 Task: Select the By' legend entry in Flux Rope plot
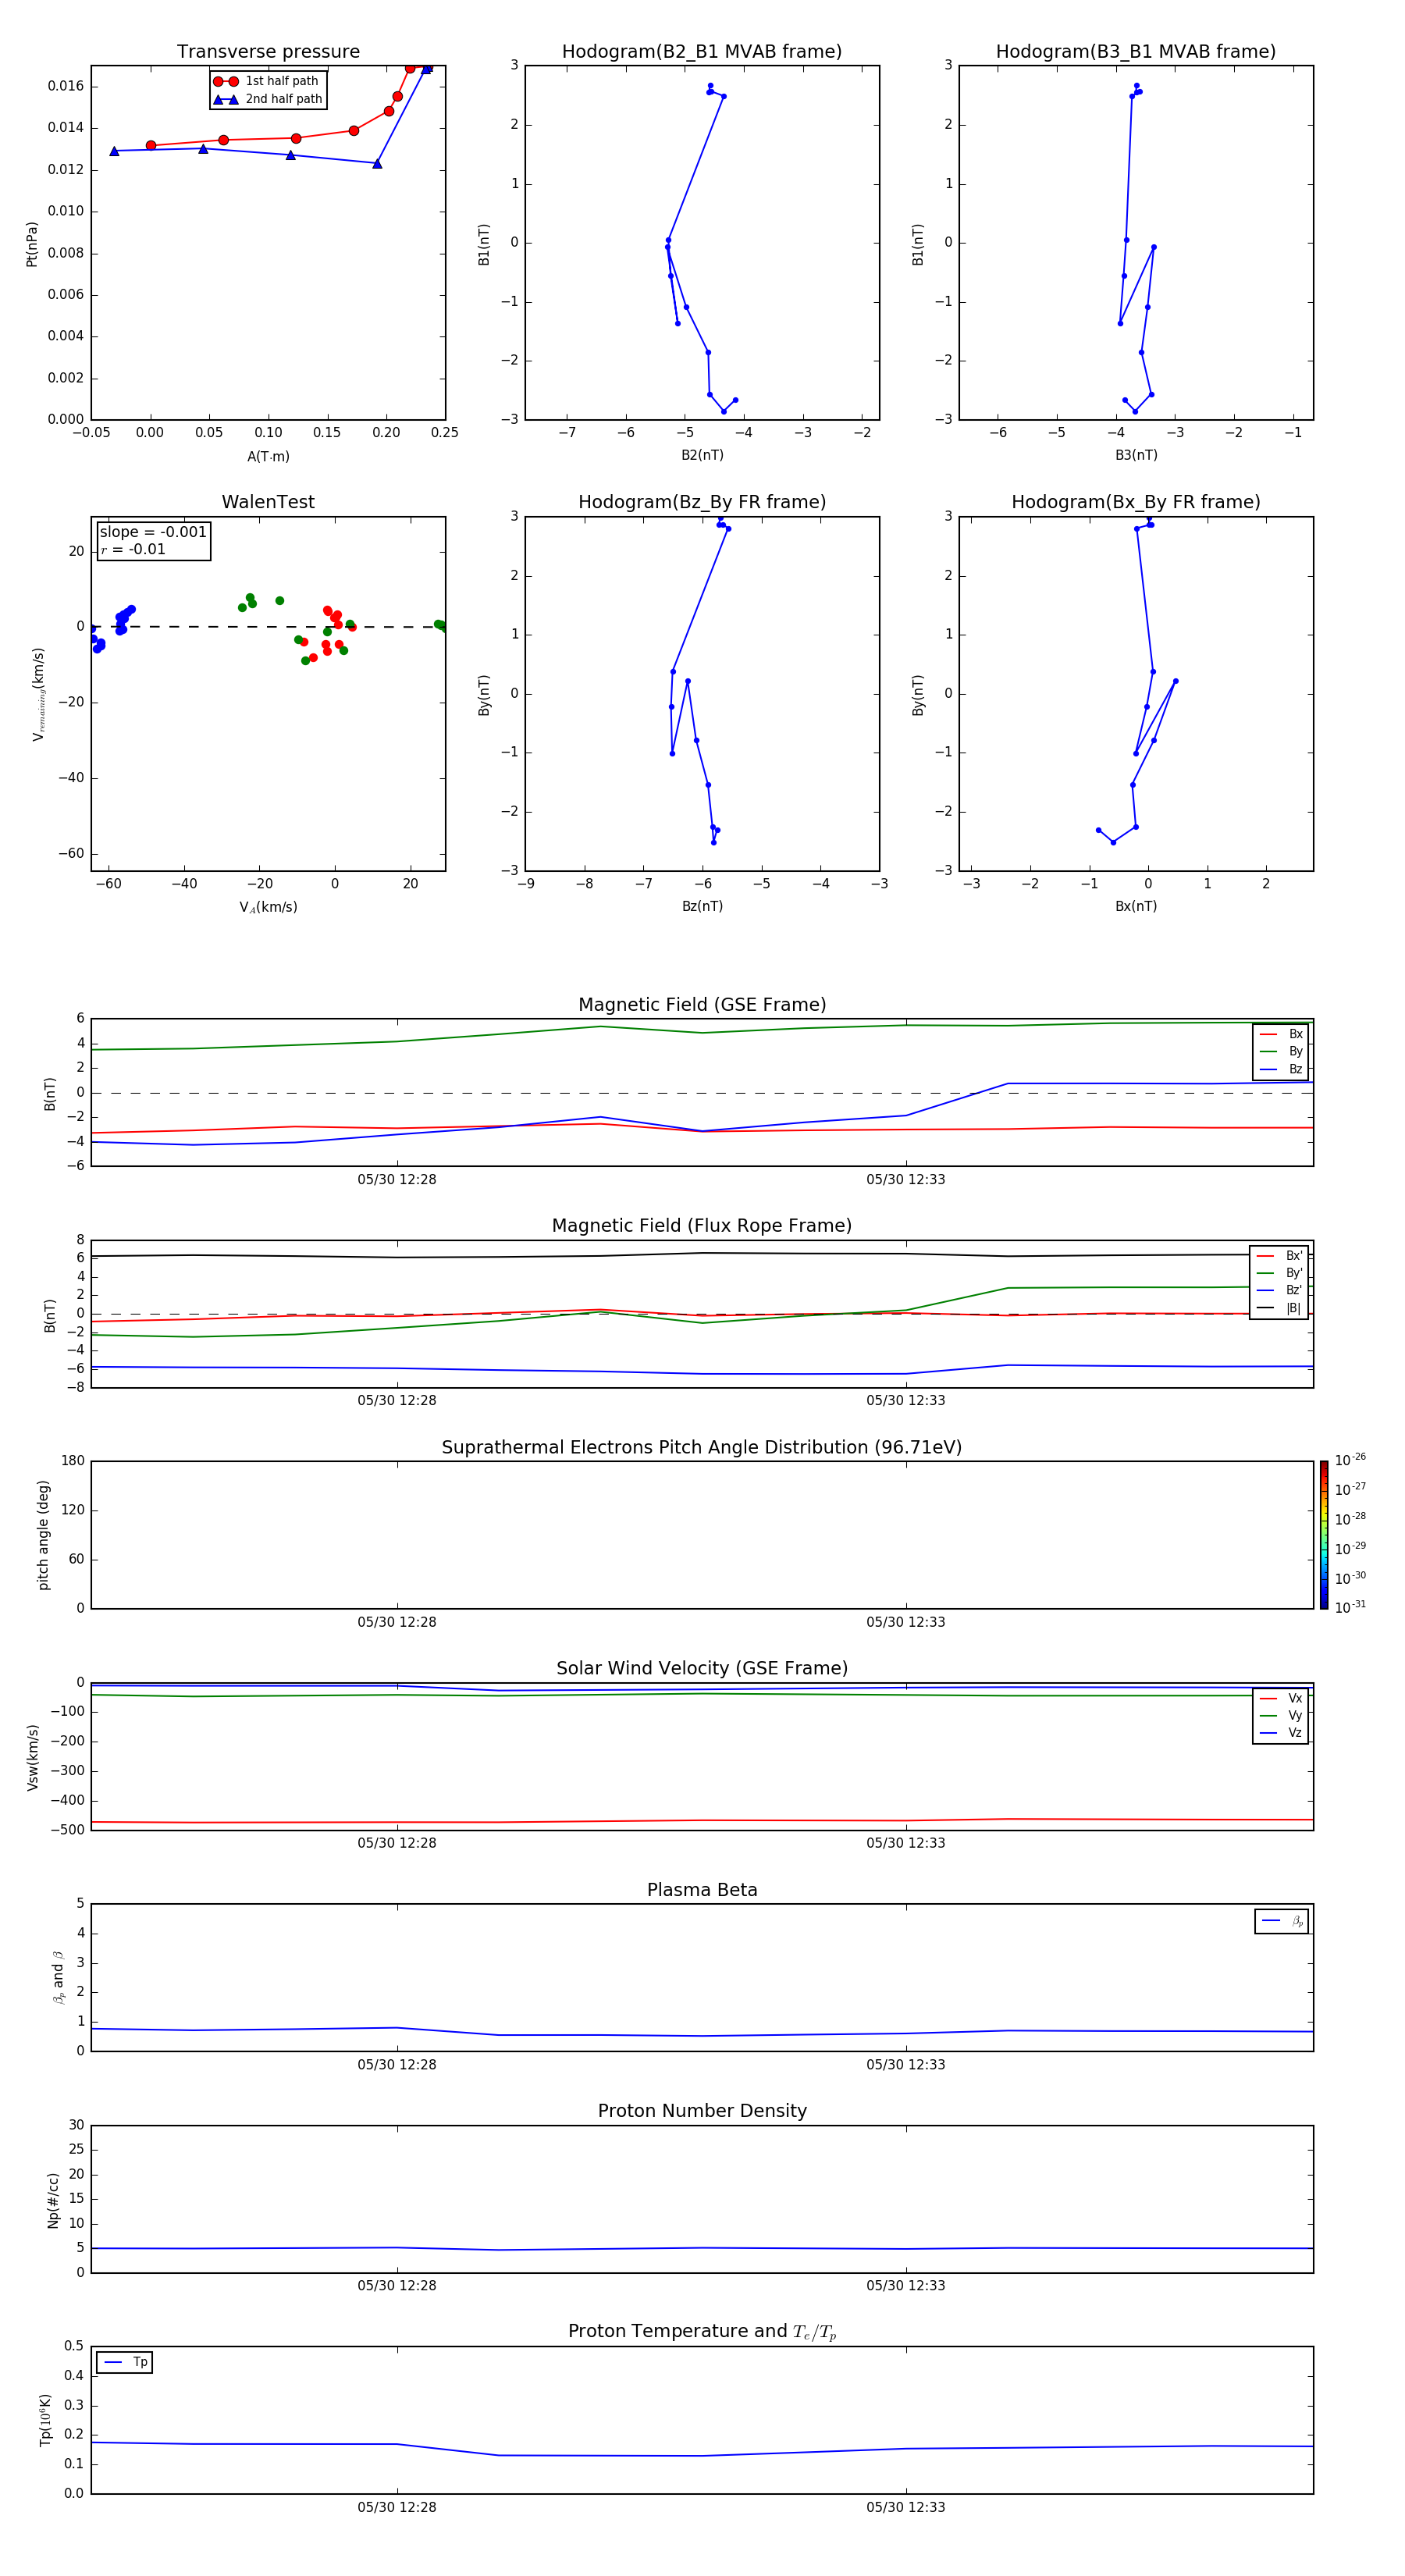pyautogui.click(x=1279, y=1273)
